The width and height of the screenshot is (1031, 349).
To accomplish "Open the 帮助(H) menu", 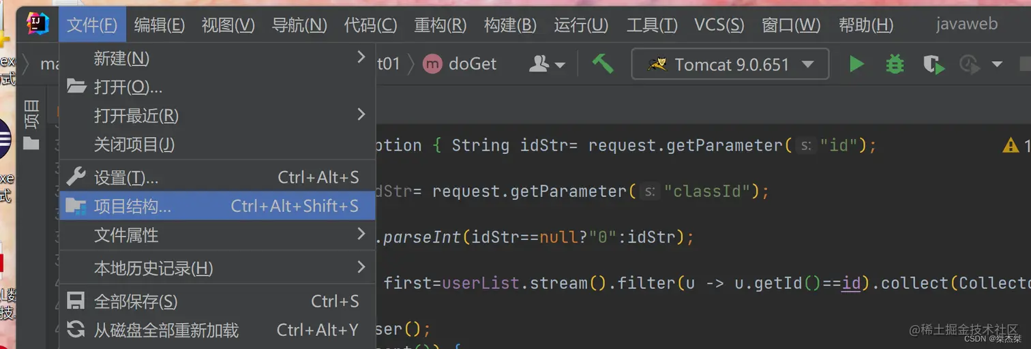I will [x=865, y=25].
